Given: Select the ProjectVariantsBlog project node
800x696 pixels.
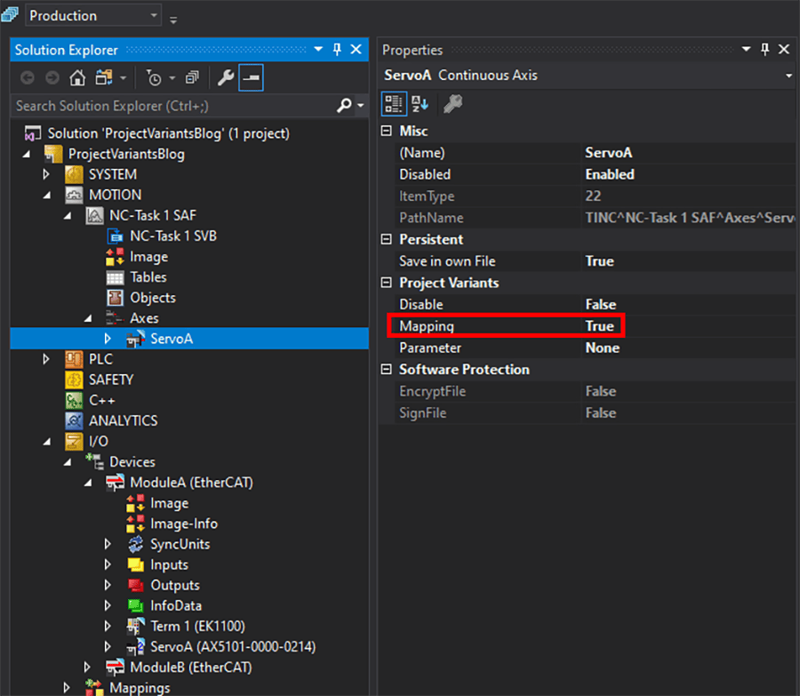Looking at the screenshot, I should pos(126,154).
